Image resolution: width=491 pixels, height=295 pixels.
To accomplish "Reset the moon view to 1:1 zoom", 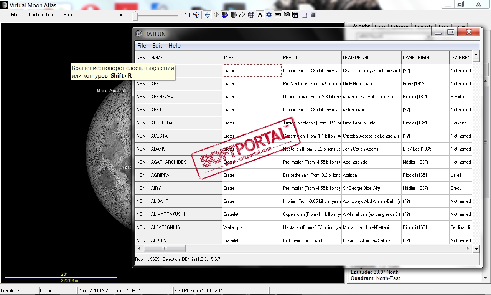I will coord(187,15).
